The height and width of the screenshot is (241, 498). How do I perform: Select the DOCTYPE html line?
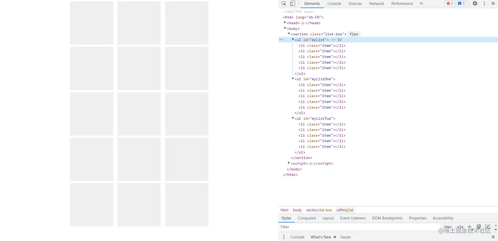click(x=299, y=12)
